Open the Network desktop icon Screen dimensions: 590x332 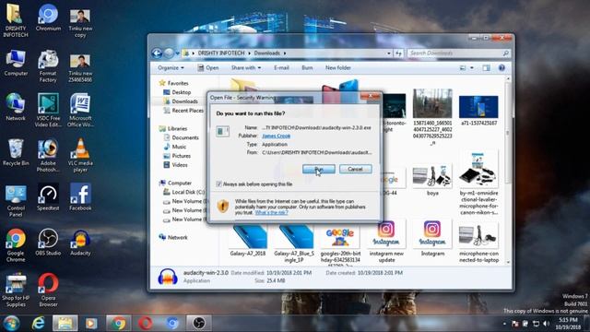pyautogui.click(x=16, y=107)
